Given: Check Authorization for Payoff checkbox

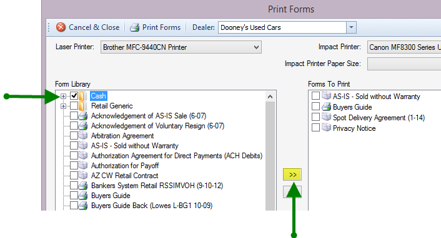Looking at the screenshot, I should (74, 165).
